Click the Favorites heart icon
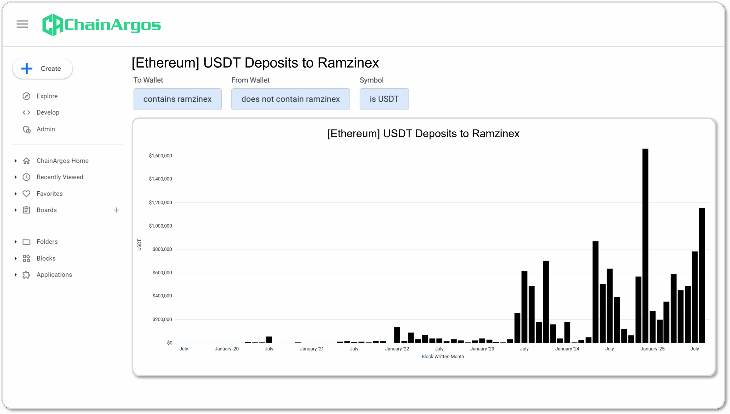Screen dimensions: 730x414 (27, 194)
